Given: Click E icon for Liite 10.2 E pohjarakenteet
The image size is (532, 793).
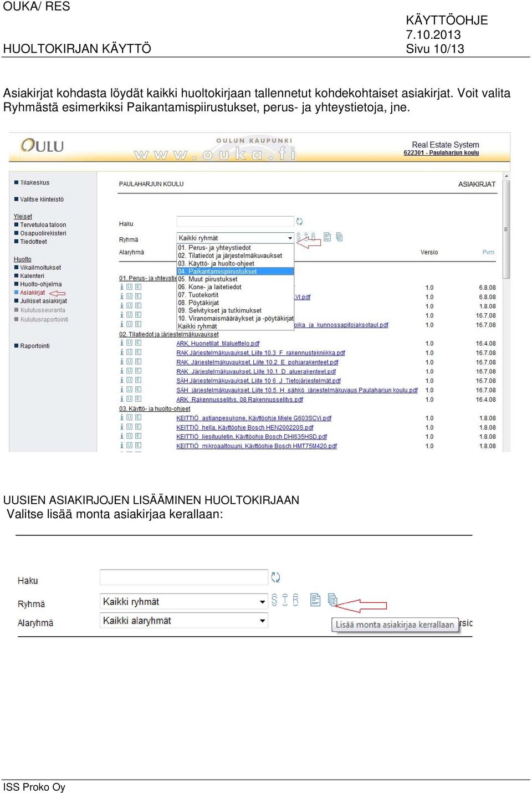Looking at the screenshot, I should [x=138, y=362].
